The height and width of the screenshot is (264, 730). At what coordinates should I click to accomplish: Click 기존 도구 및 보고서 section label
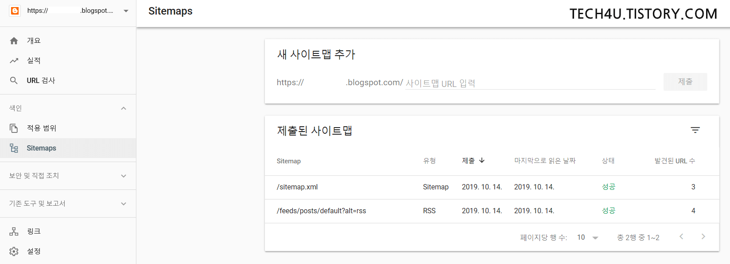[x=37, y=204]
